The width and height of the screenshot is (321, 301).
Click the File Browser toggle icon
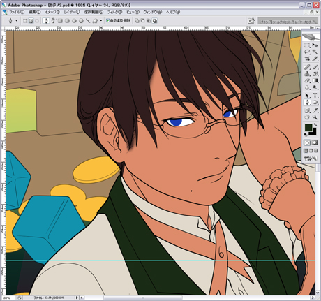251,21
